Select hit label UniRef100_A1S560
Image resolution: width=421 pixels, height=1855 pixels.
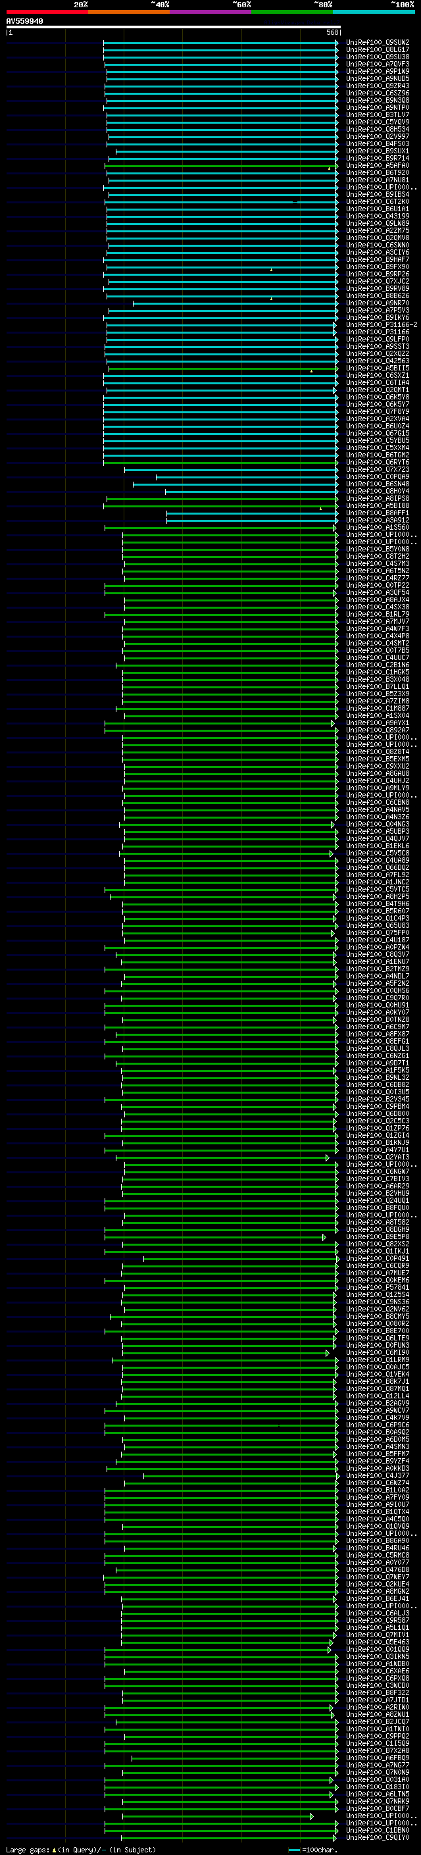[x=377, y=527]
